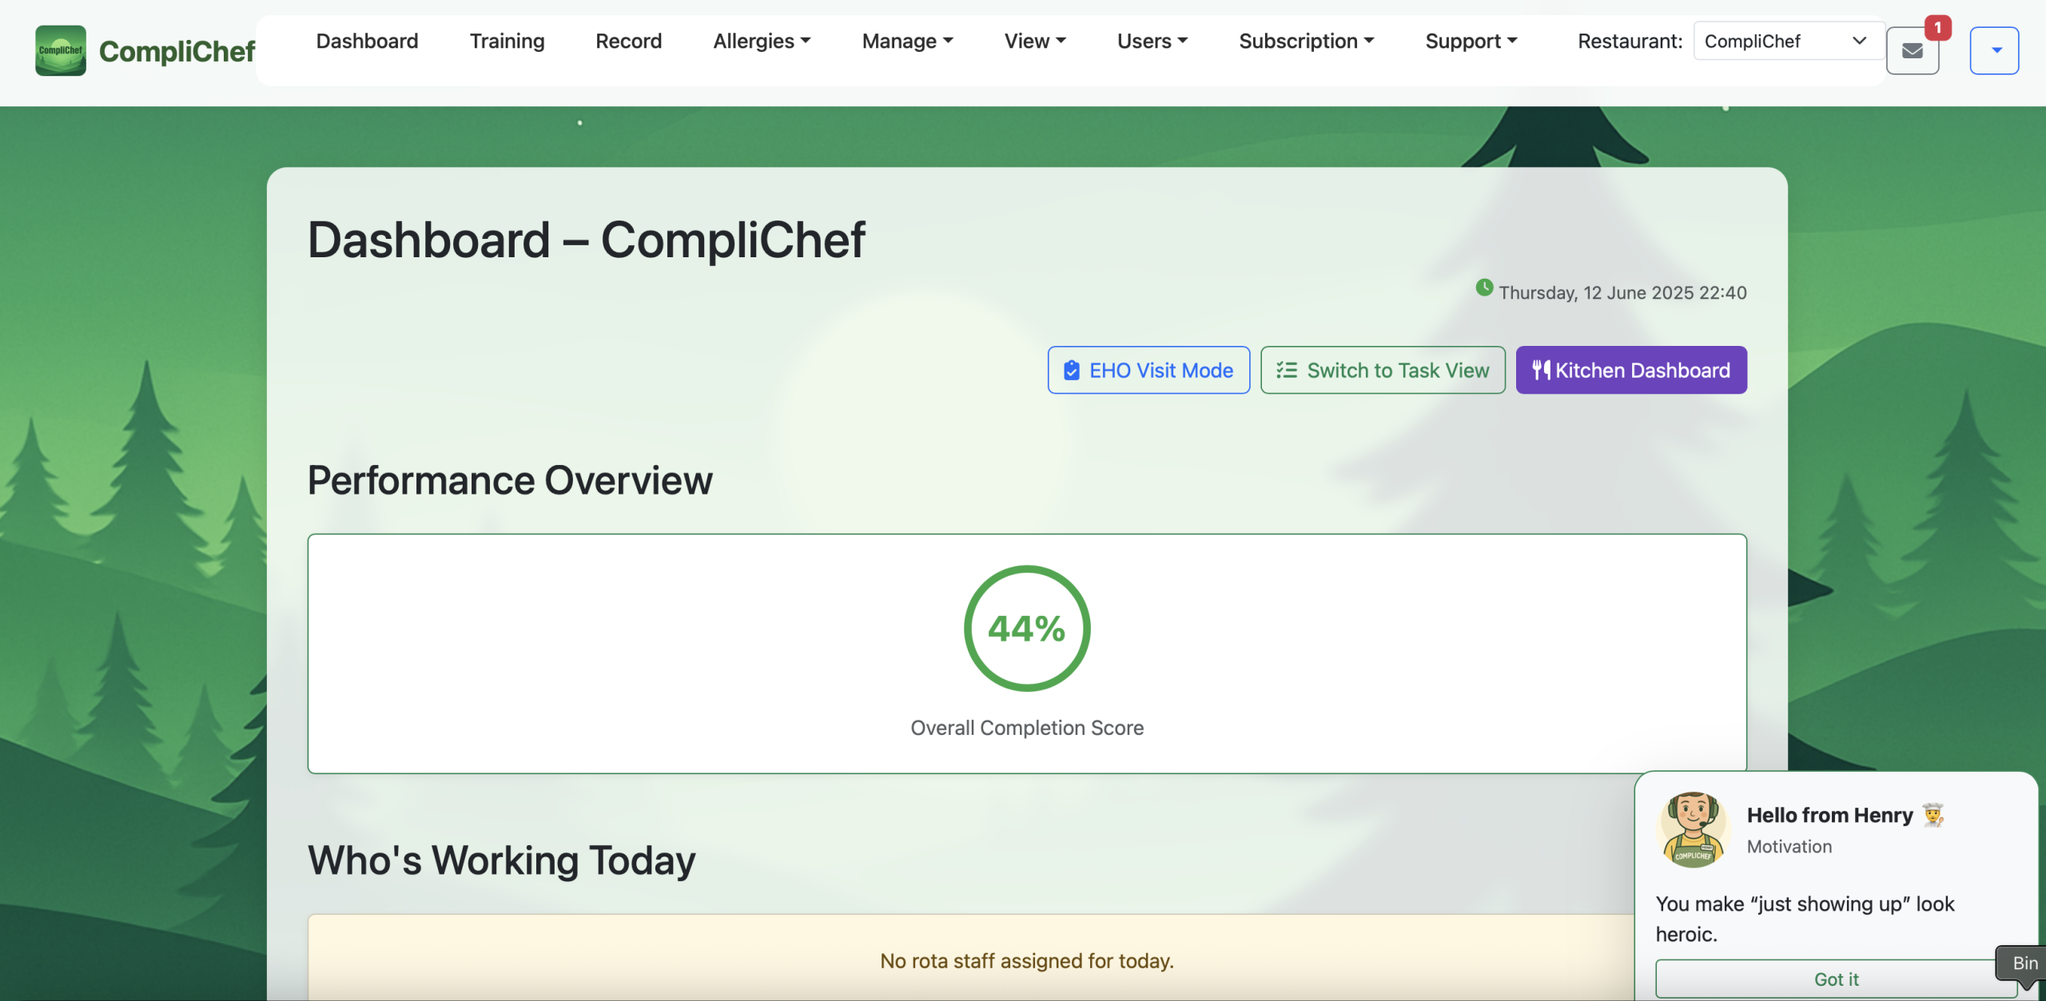
Task: Click Henry's avatar in the popup
Action: pyautogui.click(x=1694, y=829)
